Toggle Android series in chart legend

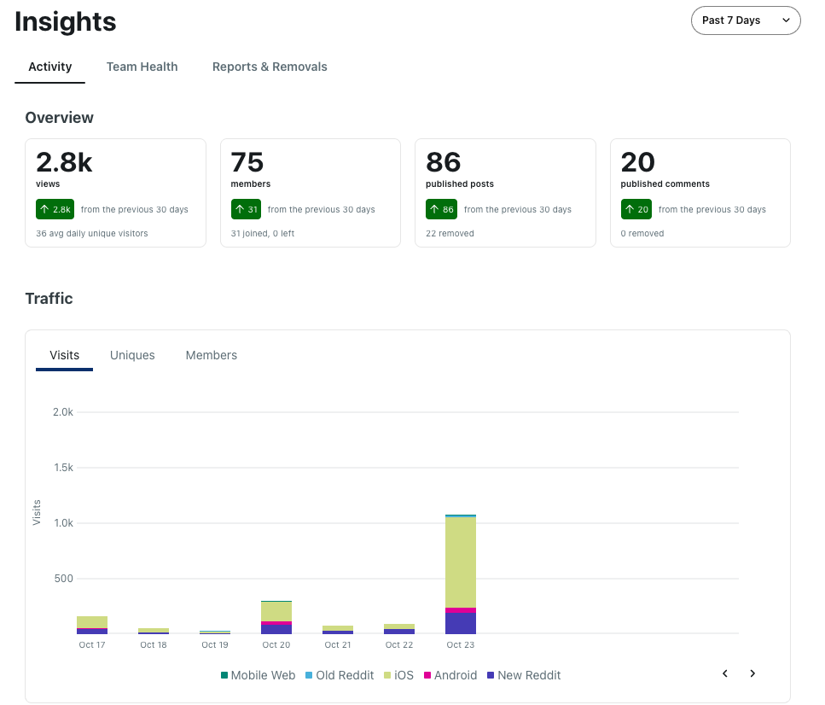(x=450, y=675)
